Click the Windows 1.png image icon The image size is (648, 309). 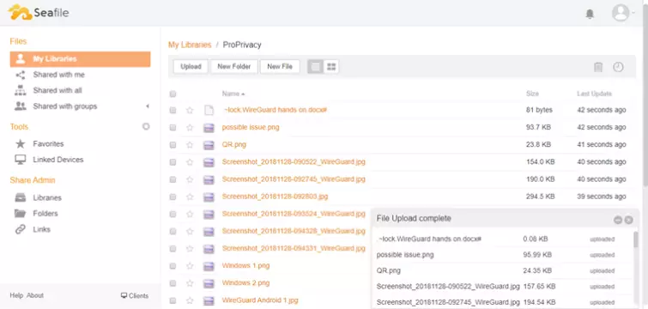point(209,266)
